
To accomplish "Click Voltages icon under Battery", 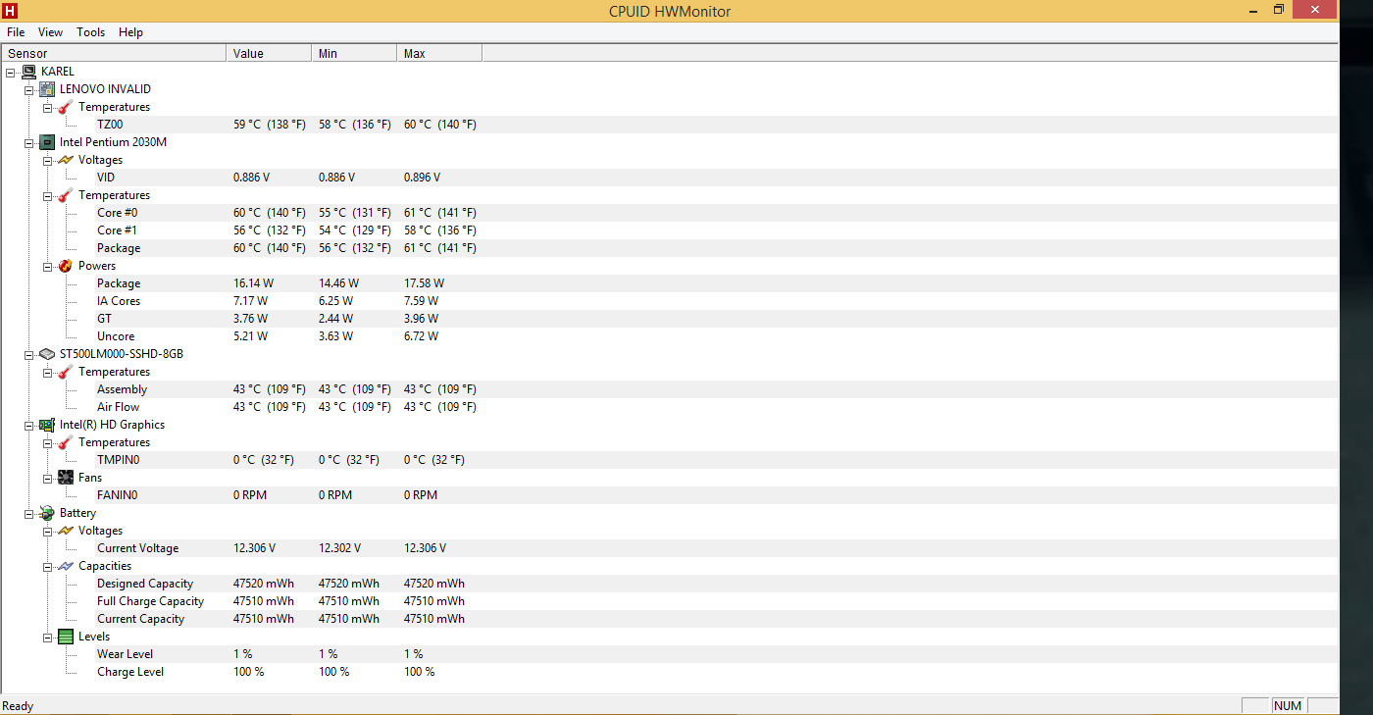I will (66, 531).
